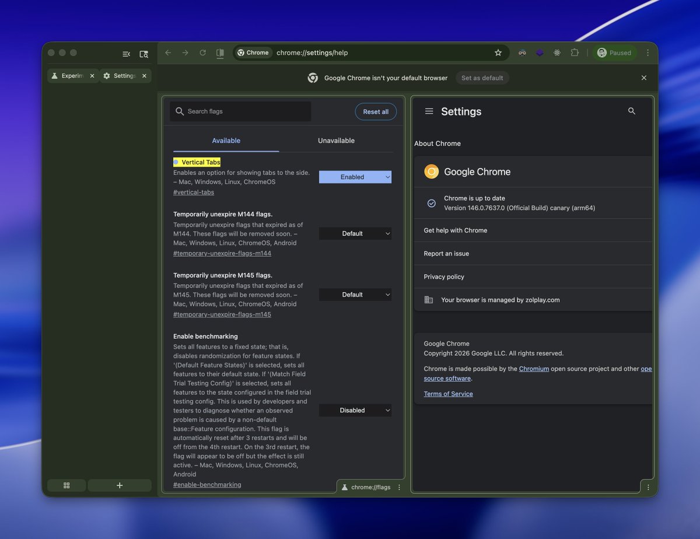
Task: Open a new tab with plus button
Action: click(x=120, y=485)
